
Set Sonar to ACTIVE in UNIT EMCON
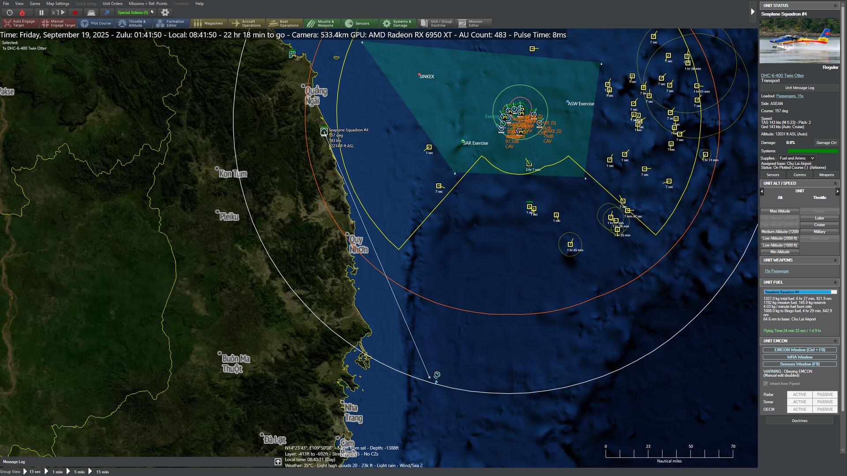(799, 402)
